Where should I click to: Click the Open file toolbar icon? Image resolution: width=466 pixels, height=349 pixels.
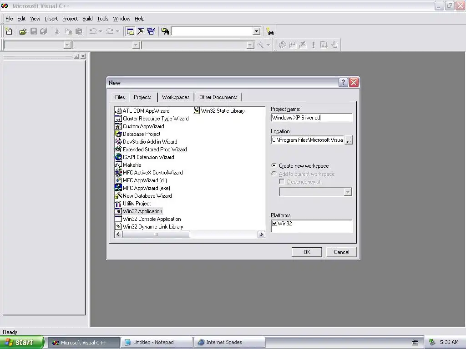point(23,31)
